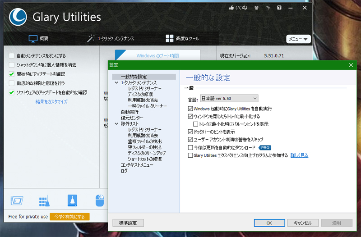Open the registry cleaner broom icon

click(44, 201)
